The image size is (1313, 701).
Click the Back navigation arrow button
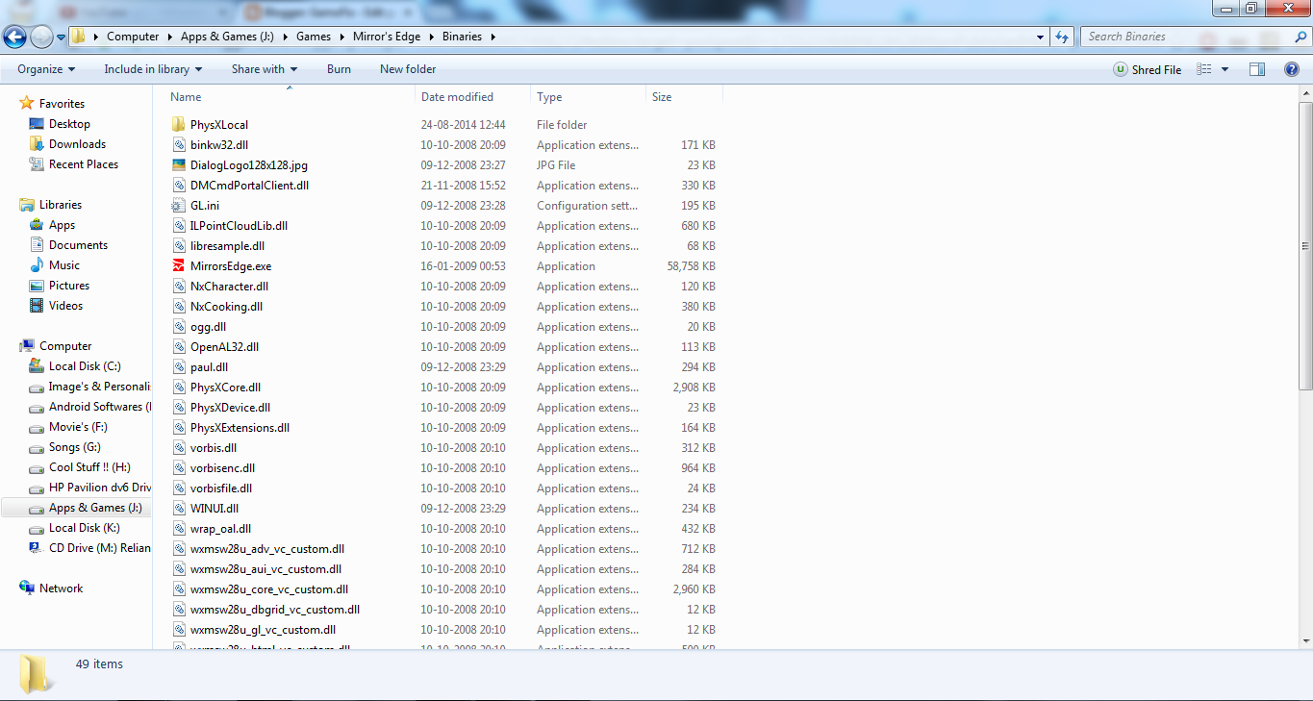pyautogui.click(x=14, y=38)
